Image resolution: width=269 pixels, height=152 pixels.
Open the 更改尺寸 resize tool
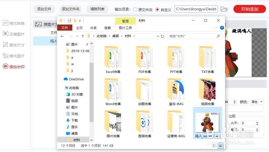tap(14, 45)
